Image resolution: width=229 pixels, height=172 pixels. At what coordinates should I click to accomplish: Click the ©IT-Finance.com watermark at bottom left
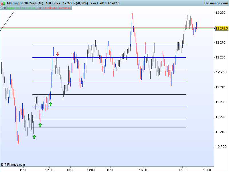tap(13, 165)
